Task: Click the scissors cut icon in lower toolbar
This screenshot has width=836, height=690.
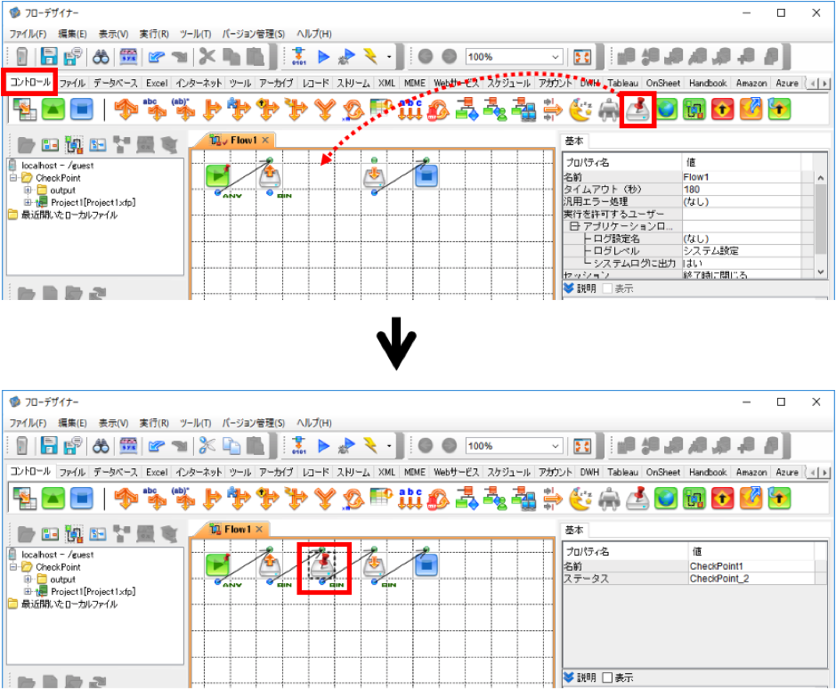Action: click(x=207, y=445)
